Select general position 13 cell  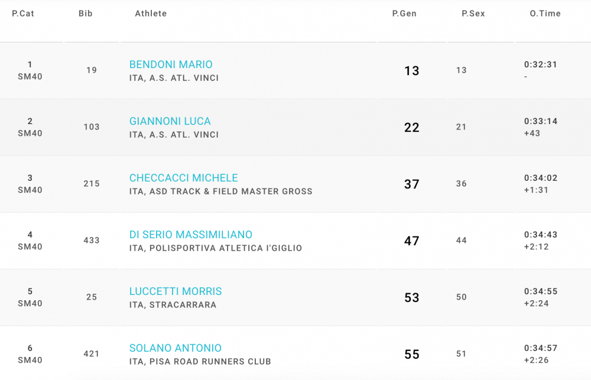pyautogui.click(x=411, y=71)
